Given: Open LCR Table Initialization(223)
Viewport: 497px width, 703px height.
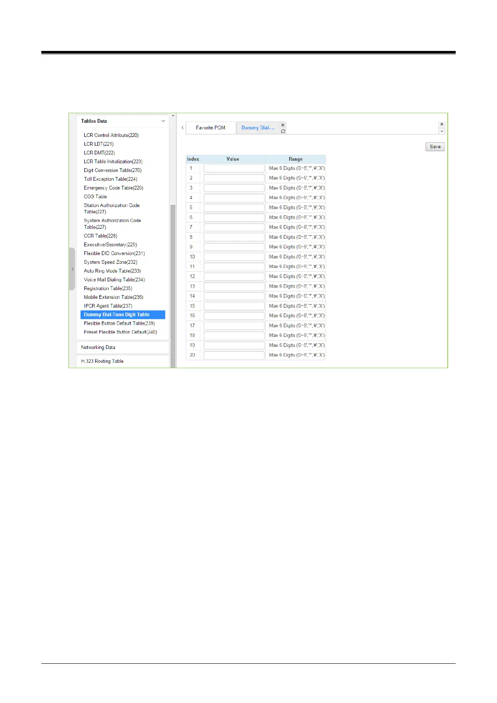Looking at the screenshot, I should (x=113, y=162).
